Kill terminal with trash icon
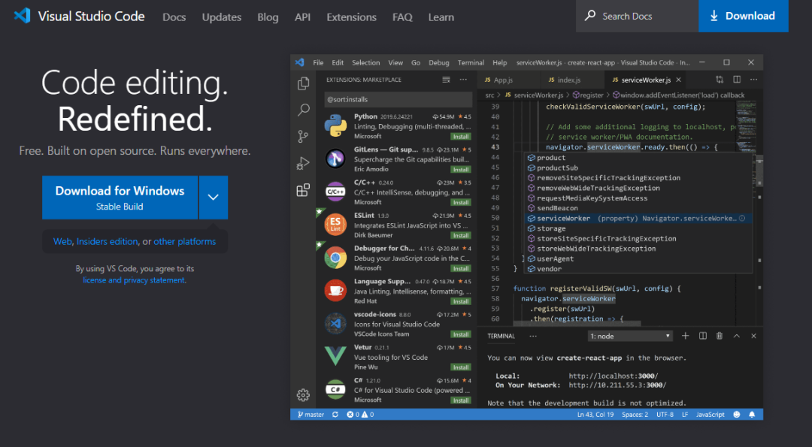The width and height of the screenshot is (812, 447). (x=720, y=336)
